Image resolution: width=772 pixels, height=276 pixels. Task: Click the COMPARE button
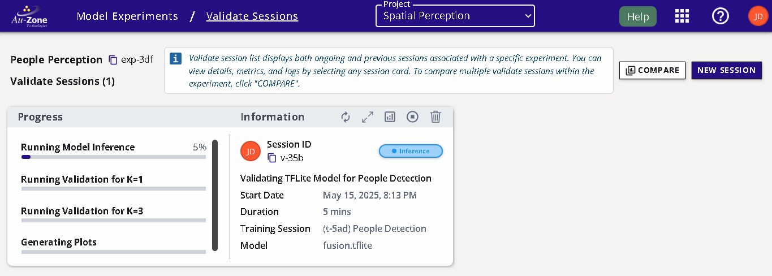tap(652, 70)
